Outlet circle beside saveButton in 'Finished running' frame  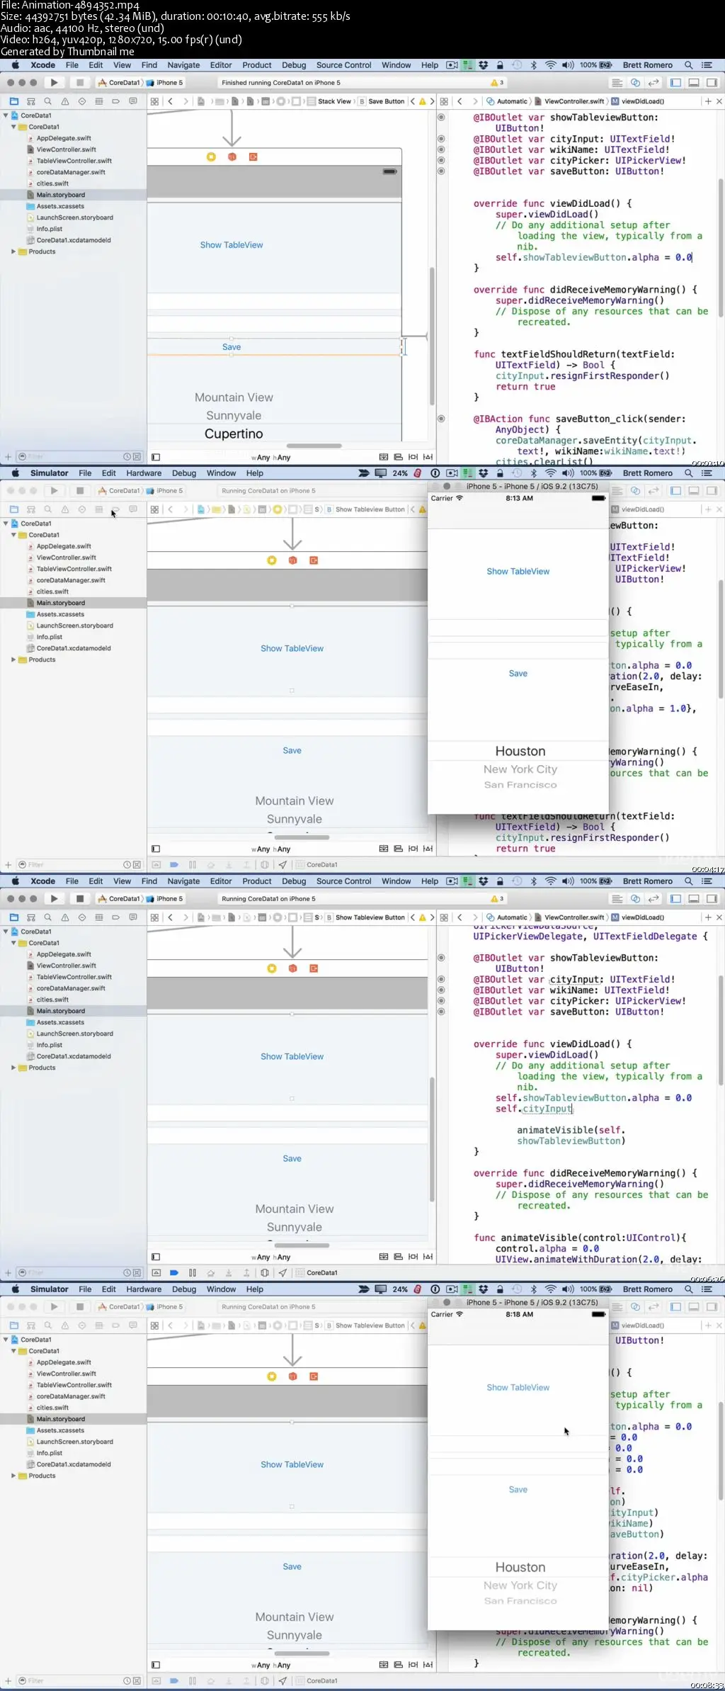click(441, 171)
